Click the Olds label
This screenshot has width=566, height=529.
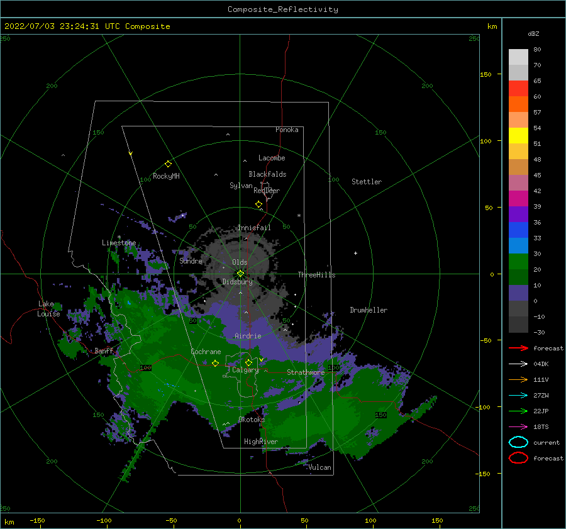(240, 262)
